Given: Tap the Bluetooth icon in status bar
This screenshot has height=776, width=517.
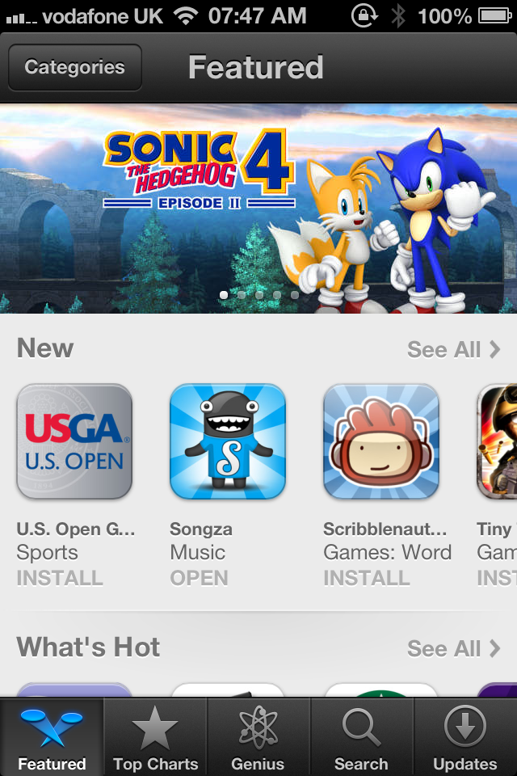Looking at the screenshot, I should (x=398, y=16).
